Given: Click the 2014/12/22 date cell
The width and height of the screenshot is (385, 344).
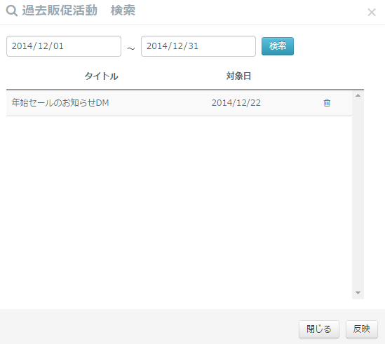Looking at the screenshot, I should pos(236,102).
